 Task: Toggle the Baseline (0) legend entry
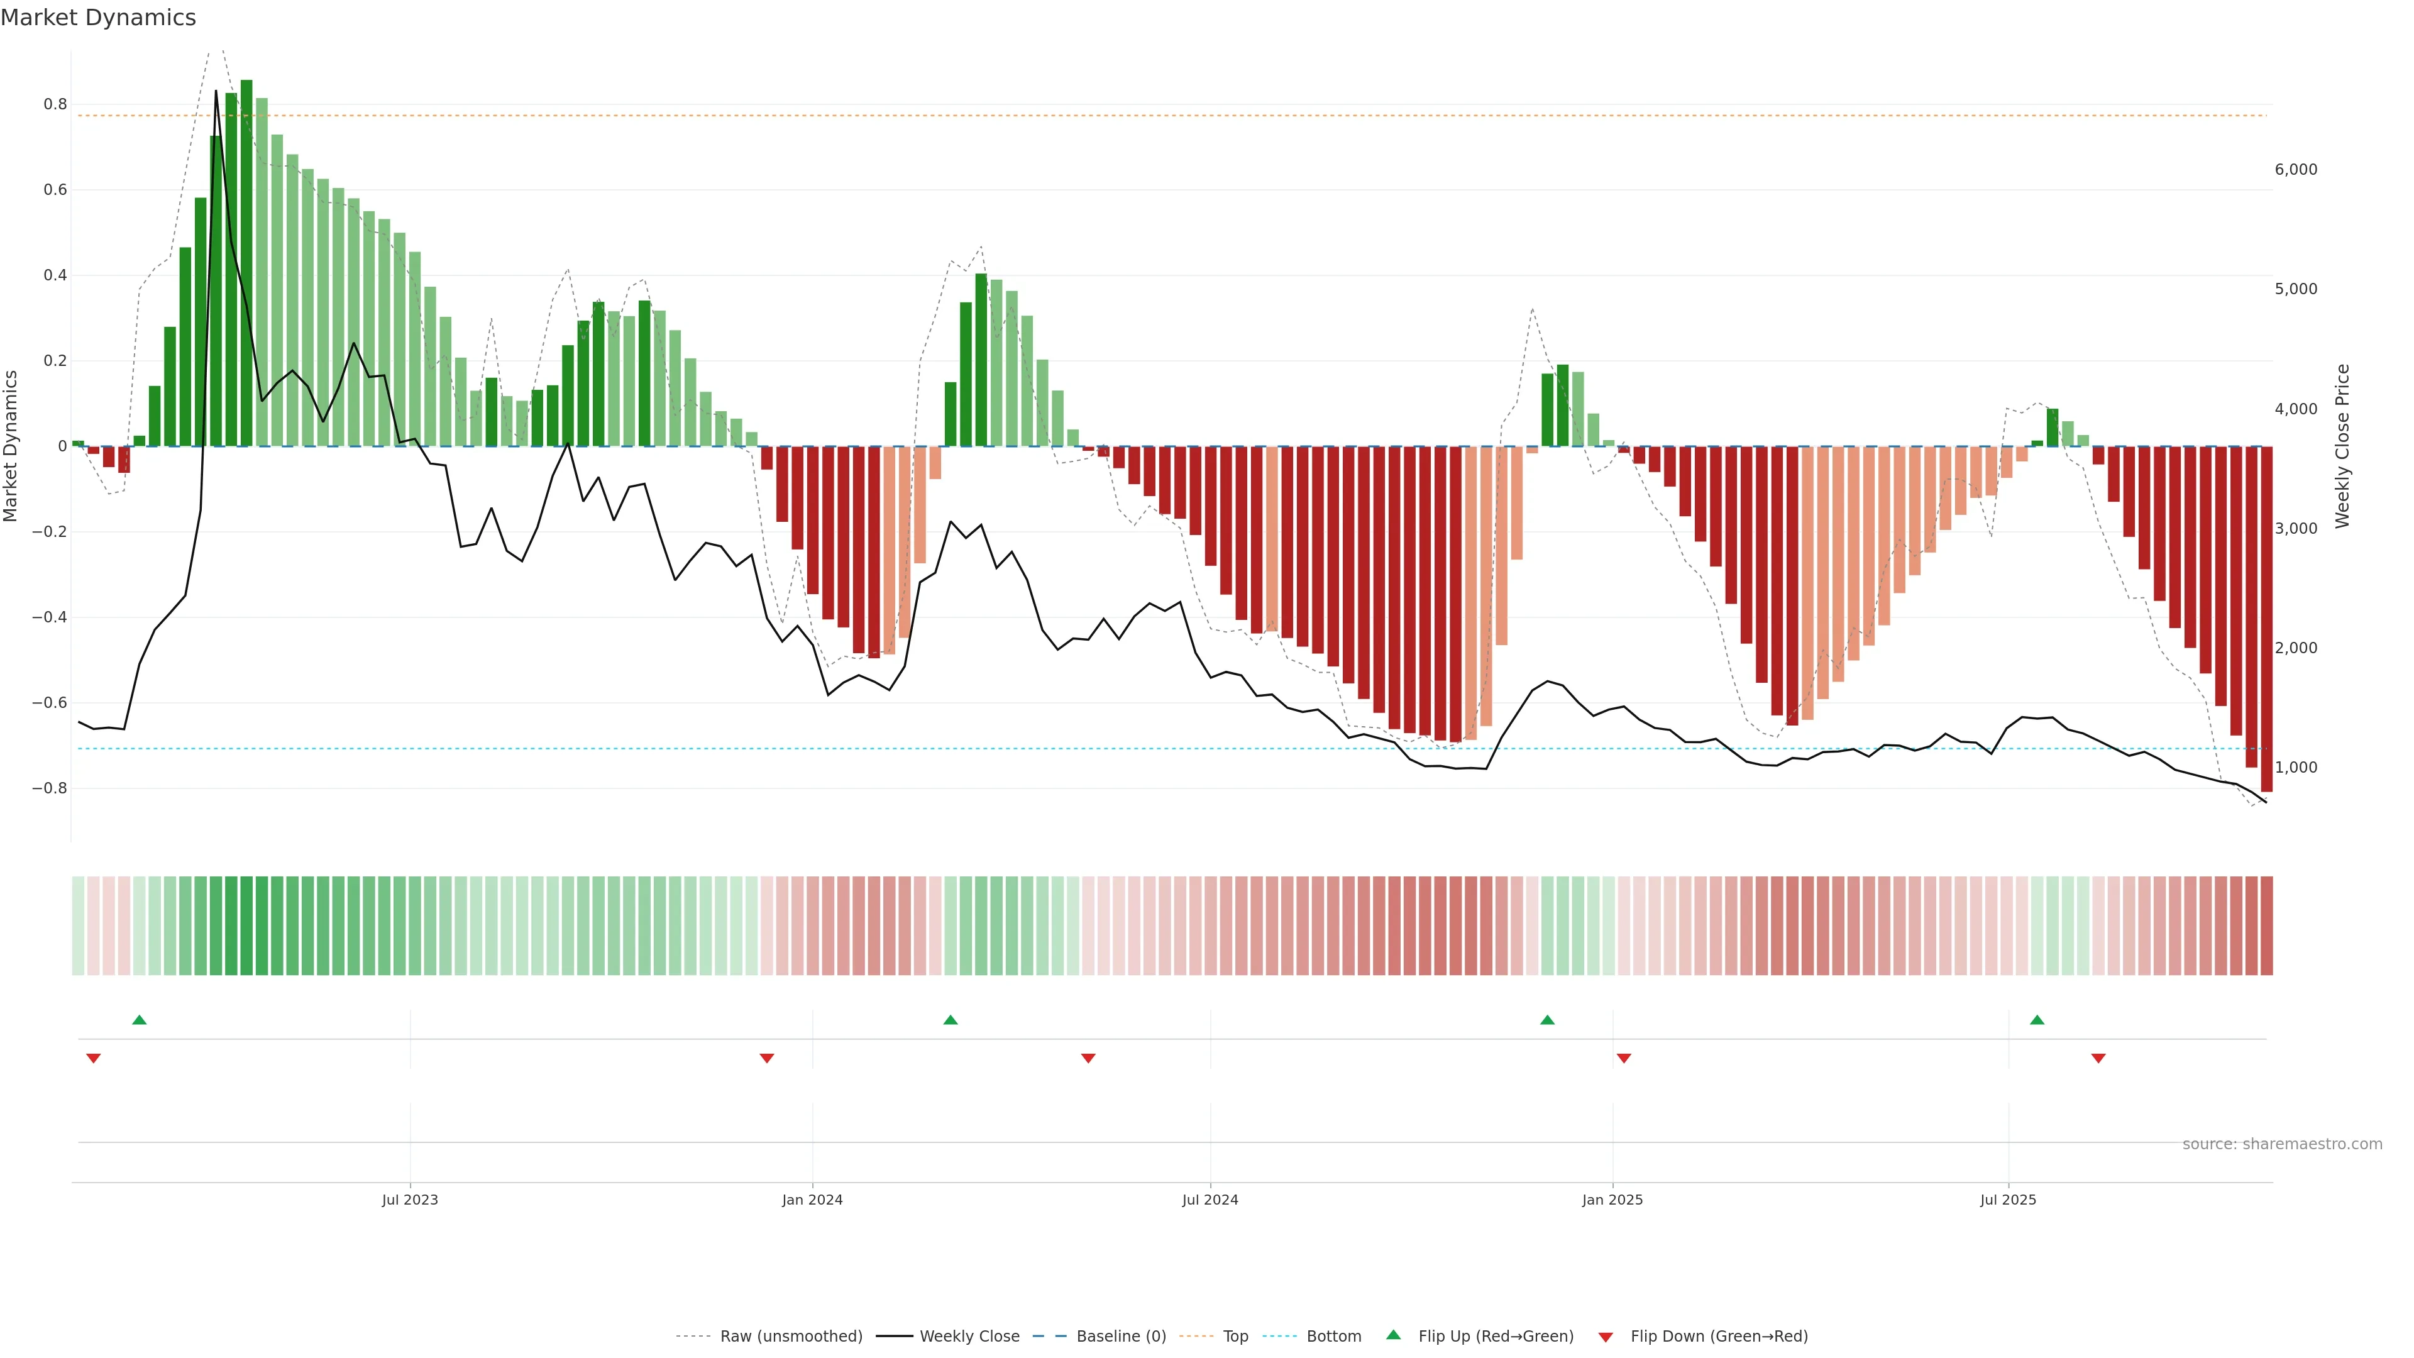[1121, 1337]
